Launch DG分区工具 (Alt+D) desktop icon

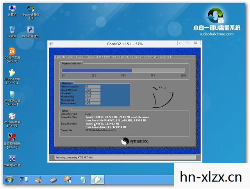click(x=12, y=55)
